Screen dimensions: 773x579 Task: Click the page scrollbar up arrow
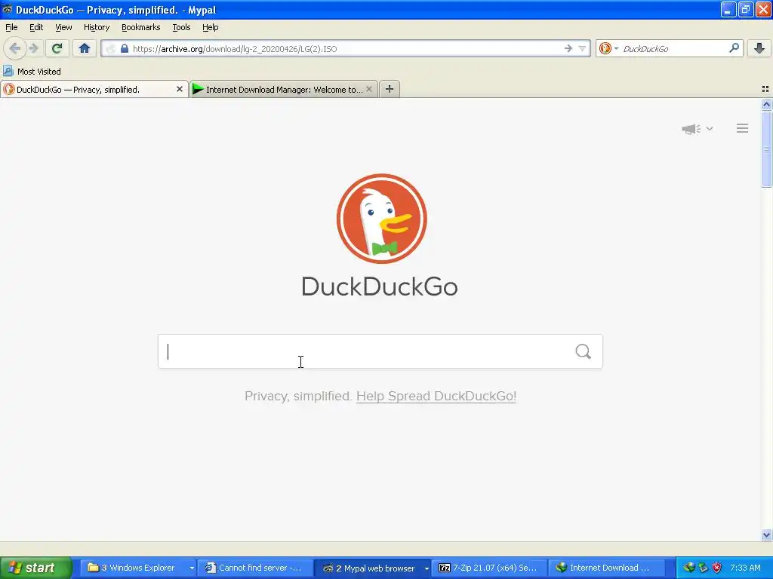pyautogui.click(x=767, y=104)
